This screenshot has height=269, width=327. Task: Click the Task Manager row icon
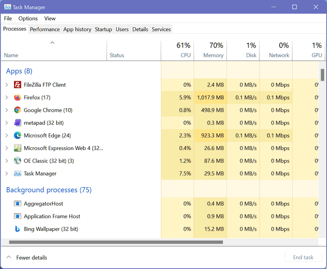point(17,174)
